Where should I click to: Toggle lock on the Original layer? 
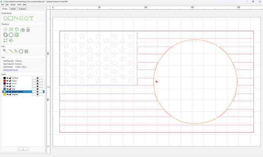(10, 94)
